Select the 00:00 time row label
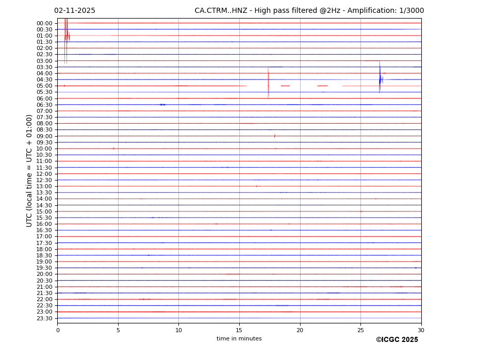 coord(44,23)
